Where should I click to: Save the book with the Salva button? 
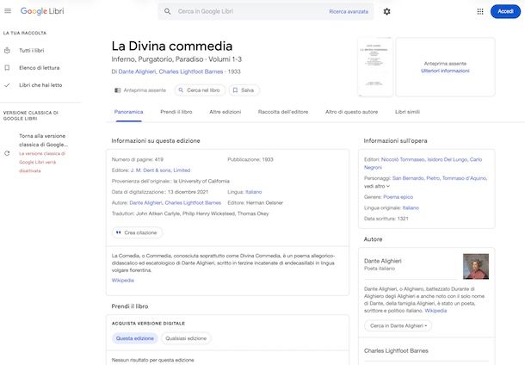coord(244,90)
